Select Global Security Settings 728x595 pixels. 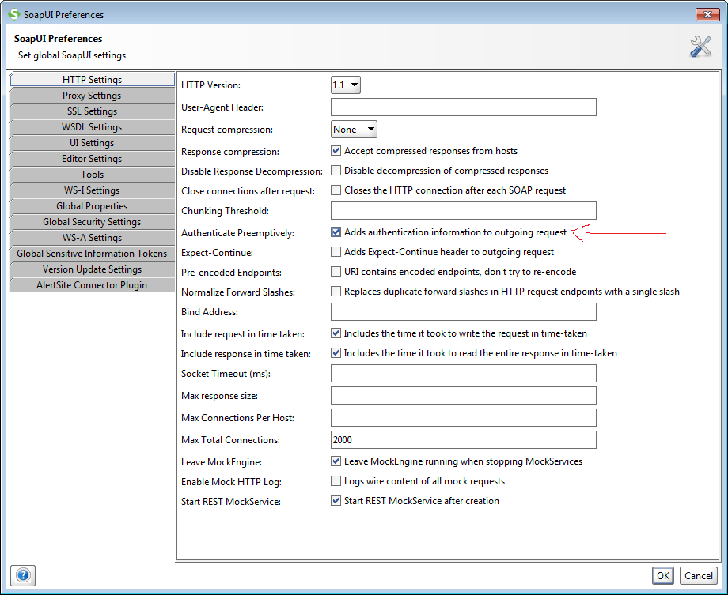(92, 221)
